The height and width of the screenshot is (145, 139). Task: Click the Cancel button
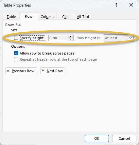[124, 138]
